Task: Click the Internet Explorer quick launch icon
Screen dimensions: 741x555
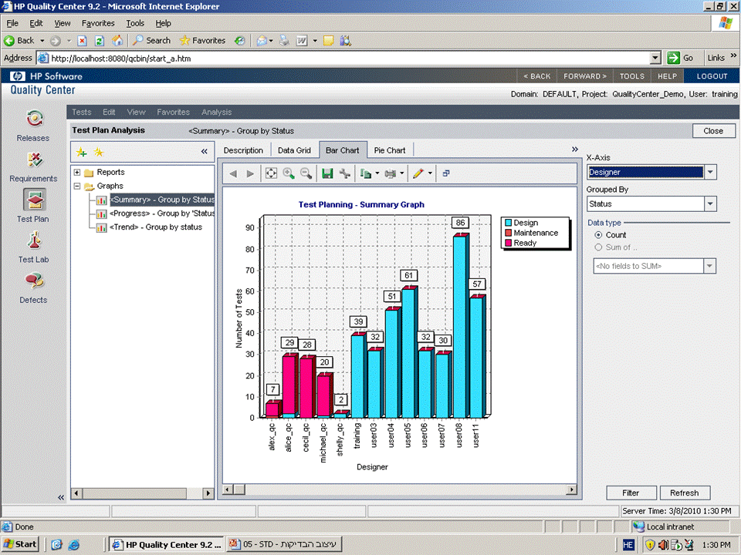Action: [x=74, y=545]
